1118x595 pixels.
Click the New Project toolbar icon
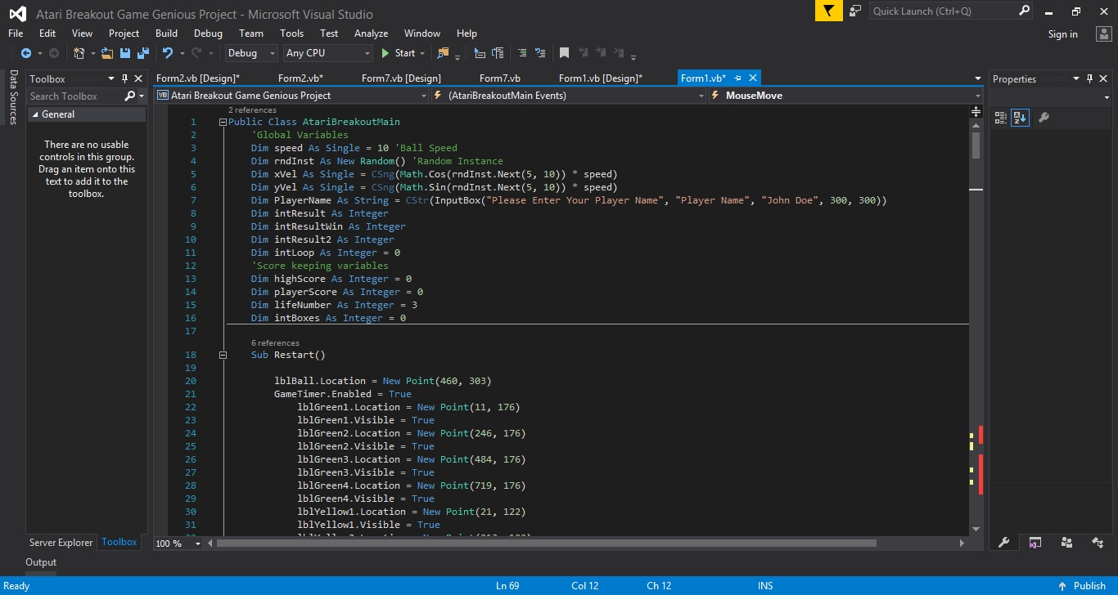pyautogui.click(x=79, y=53)
